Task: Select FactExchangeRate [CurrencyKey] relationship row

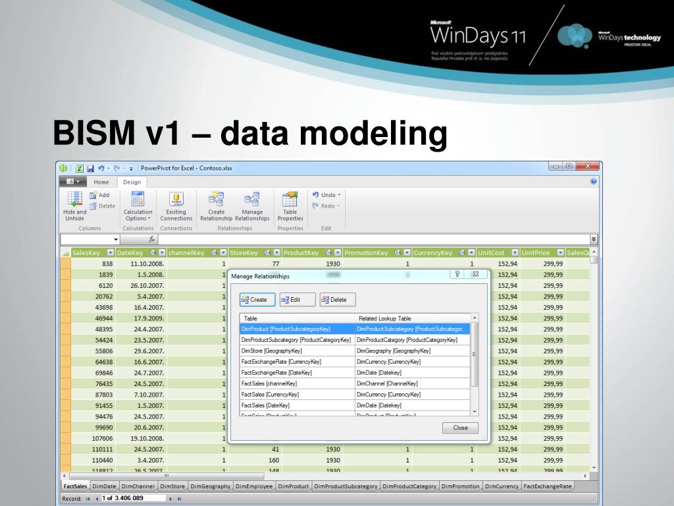Action: click(355, 362)
